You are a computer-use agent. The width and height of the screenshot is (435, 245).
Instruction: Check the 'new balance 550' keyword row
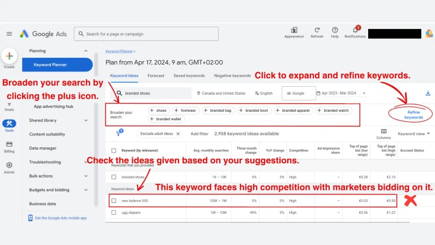114,201
